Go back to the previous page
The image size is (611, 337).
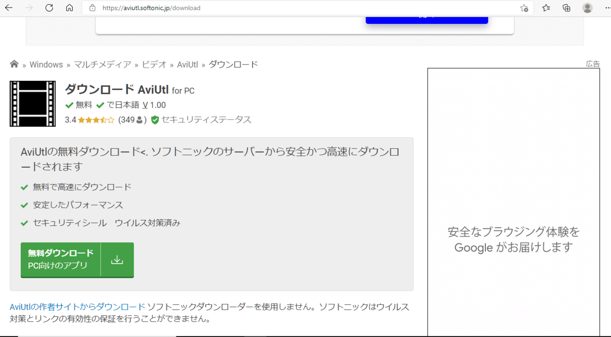(x=9, y=8)
